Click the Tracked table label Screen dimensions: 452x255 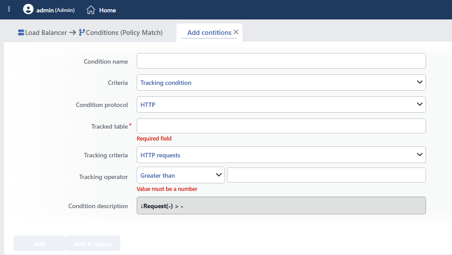[x=109, y=126]
